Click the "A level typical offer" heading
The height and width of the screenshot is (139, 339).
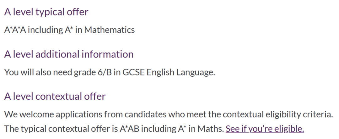pyautogui.click(x=46, y=12)
